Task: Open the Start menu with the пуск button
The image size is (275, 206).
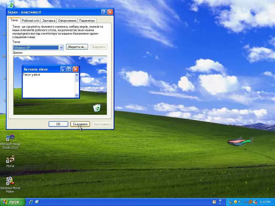Action: click(x=12, y=202)
